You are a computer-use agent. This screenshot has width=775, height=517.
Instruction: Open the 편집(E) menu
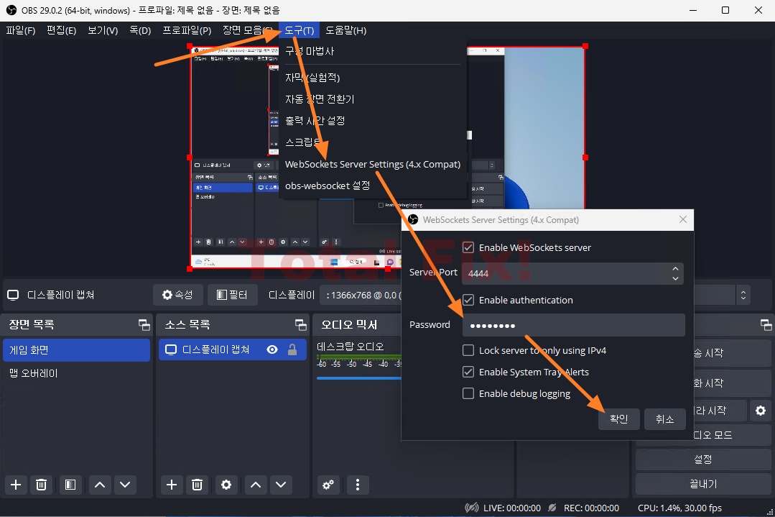pyautogui.click(x=61, y=31)
